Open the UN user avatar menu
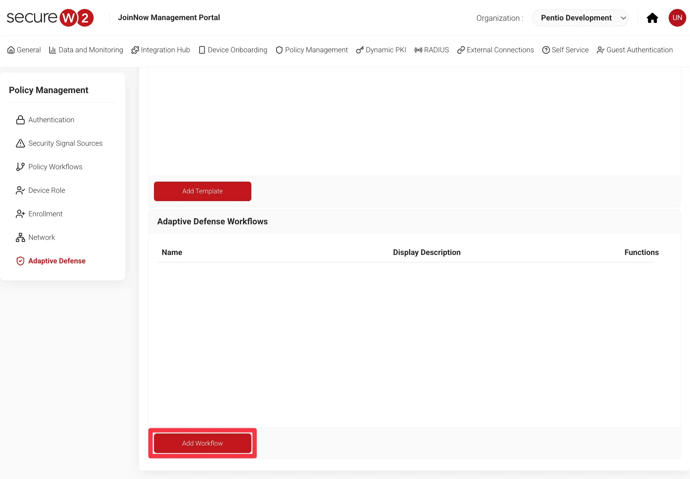Screen dimensions: 690x479 pyautogui.click(x=677, y=18)
